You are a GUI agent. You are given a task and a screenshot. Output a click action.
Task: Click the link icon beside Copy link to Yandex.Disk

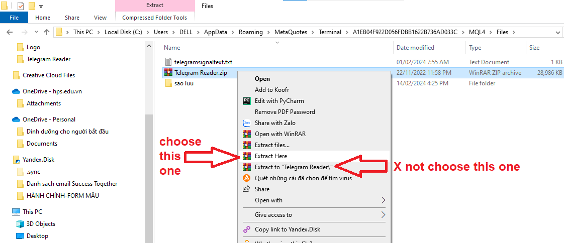coord(247,229)
